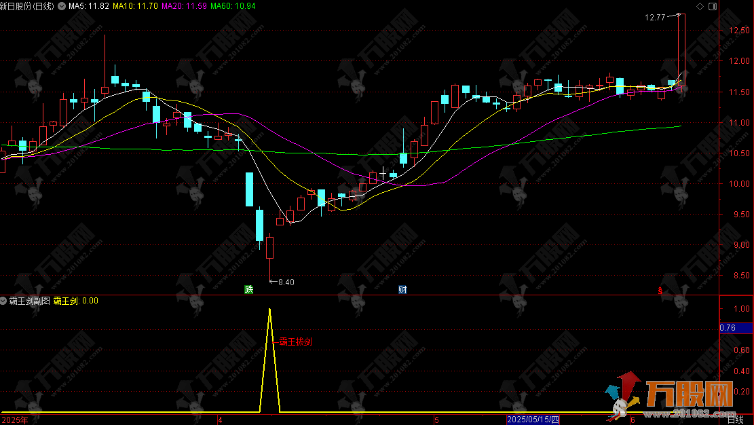Click the 11.50 price axis label
754x425 pixels.
[x=739, y=92]
